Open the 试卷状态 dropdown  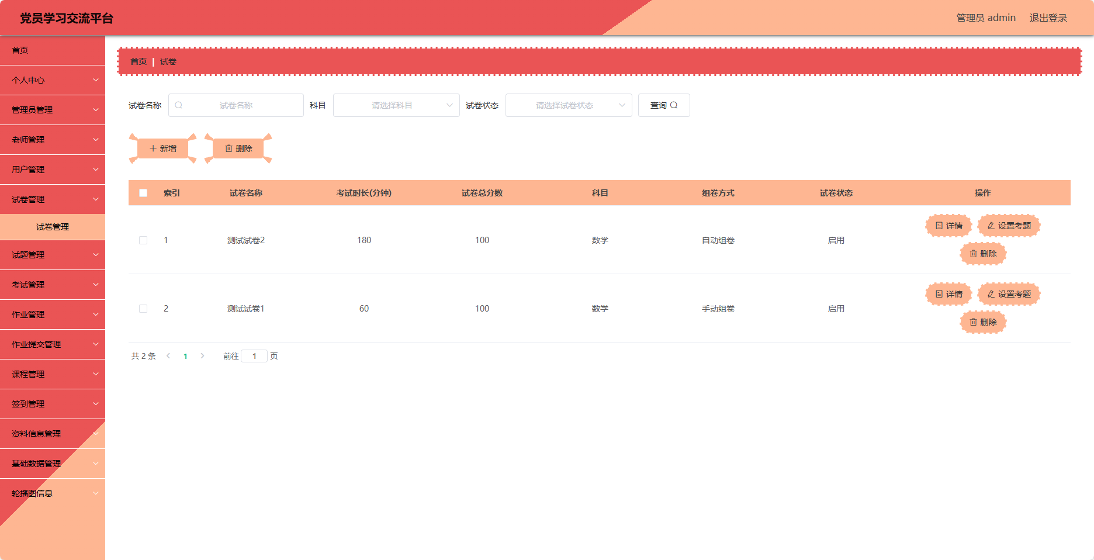(x=569, y=105)
